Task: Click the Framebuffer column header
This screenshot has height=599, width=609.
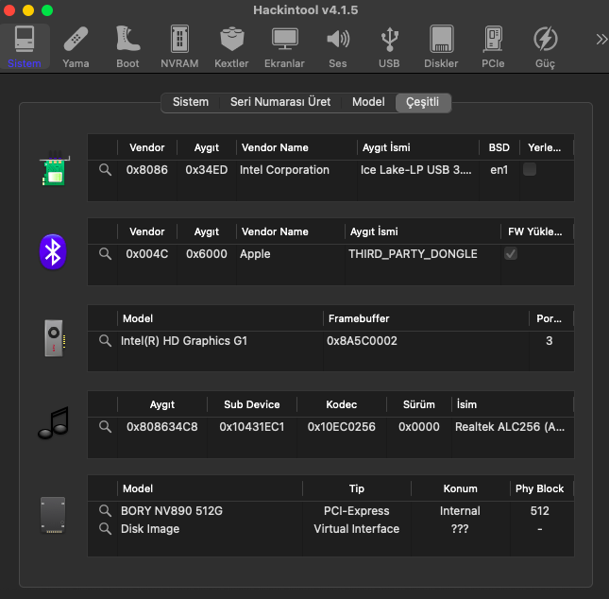Action: 426,318
